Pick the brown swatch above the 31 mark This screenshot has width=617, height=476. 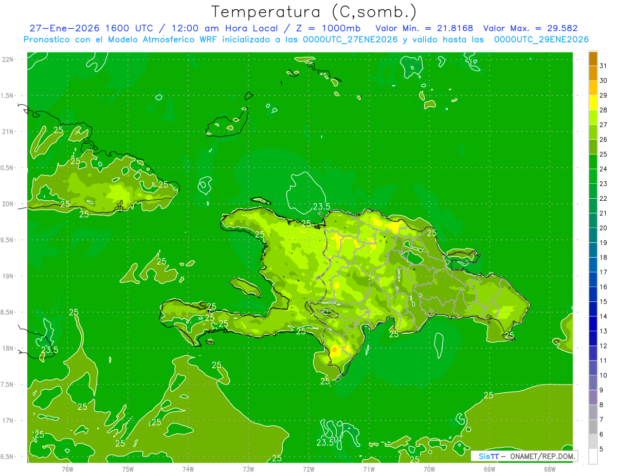593,59
